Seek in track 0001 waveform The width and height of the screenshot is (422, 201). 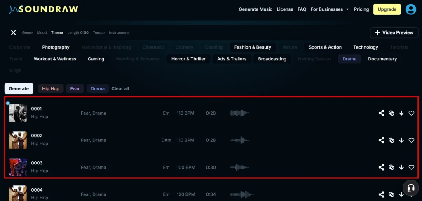[239, 113]
